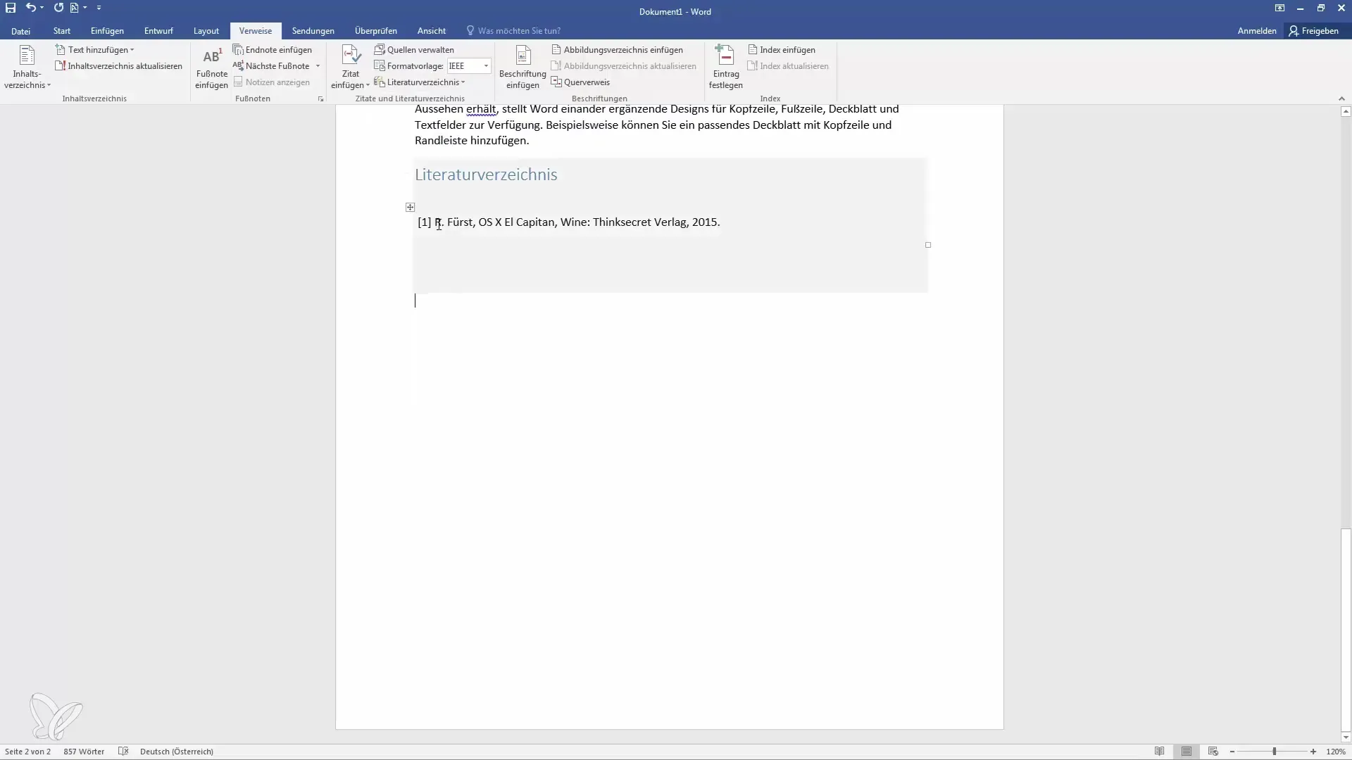Click the zoom in plus button
This screenshot has height=760, width=1352.
click(1313, 752)
